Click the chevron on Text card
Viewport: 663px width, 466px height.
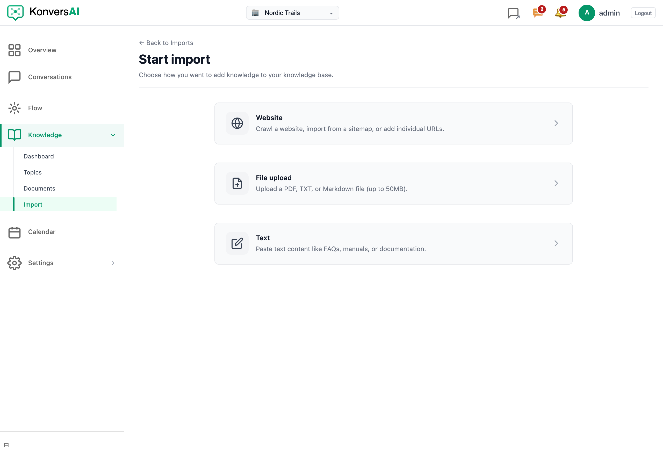pos(556,243)
